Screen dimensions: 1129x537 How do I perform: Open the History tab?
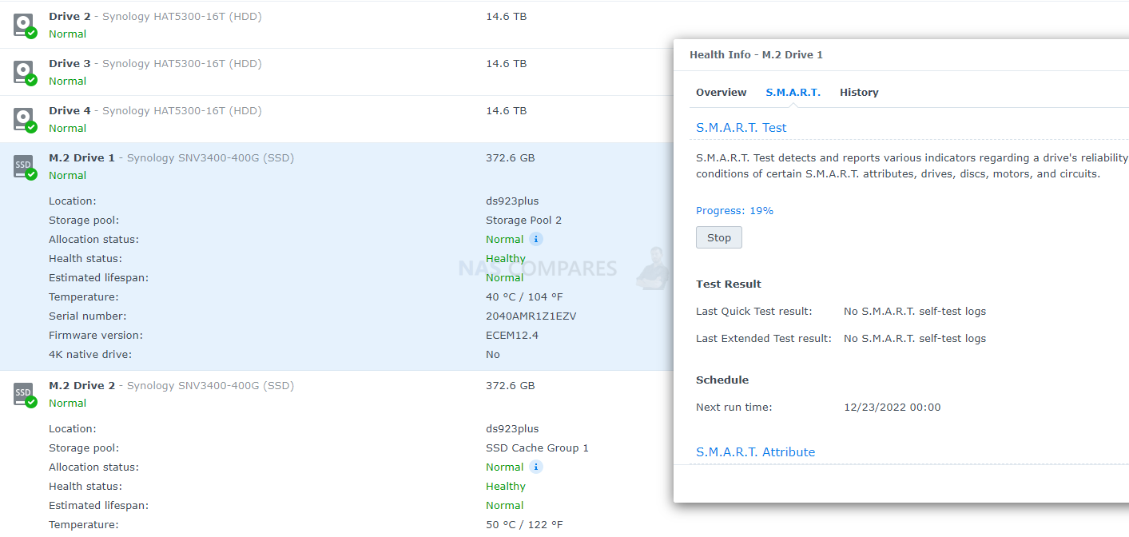click(x=859, y=93)
